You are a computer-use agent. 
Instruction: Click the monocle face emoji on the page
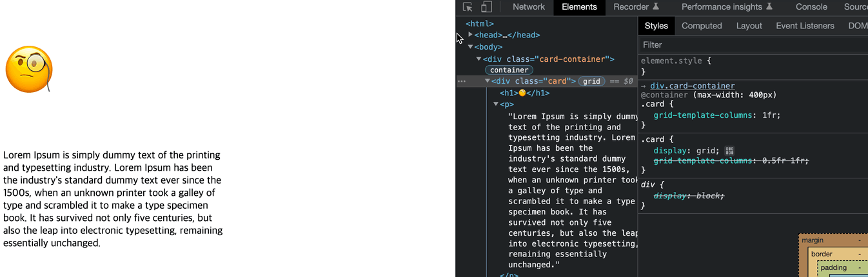pos(29,69)
